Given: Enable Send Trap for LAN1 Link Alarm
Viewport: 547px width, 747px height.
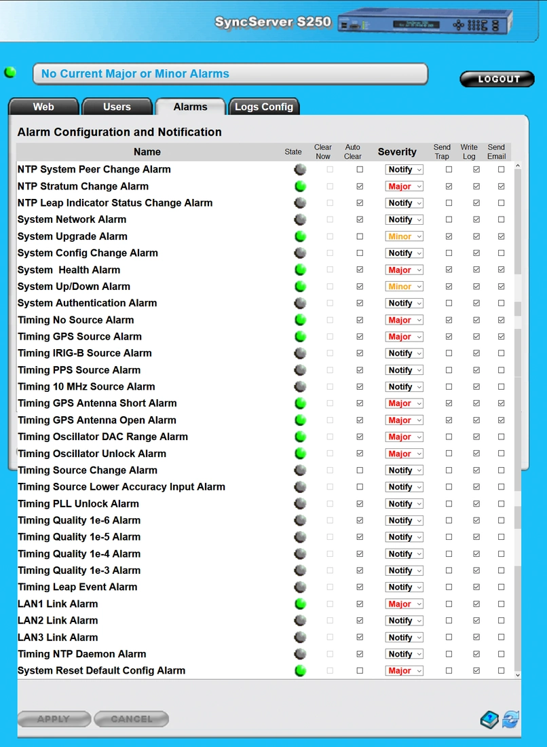Looking at the screenshot, I should click(x=449, y=604).
